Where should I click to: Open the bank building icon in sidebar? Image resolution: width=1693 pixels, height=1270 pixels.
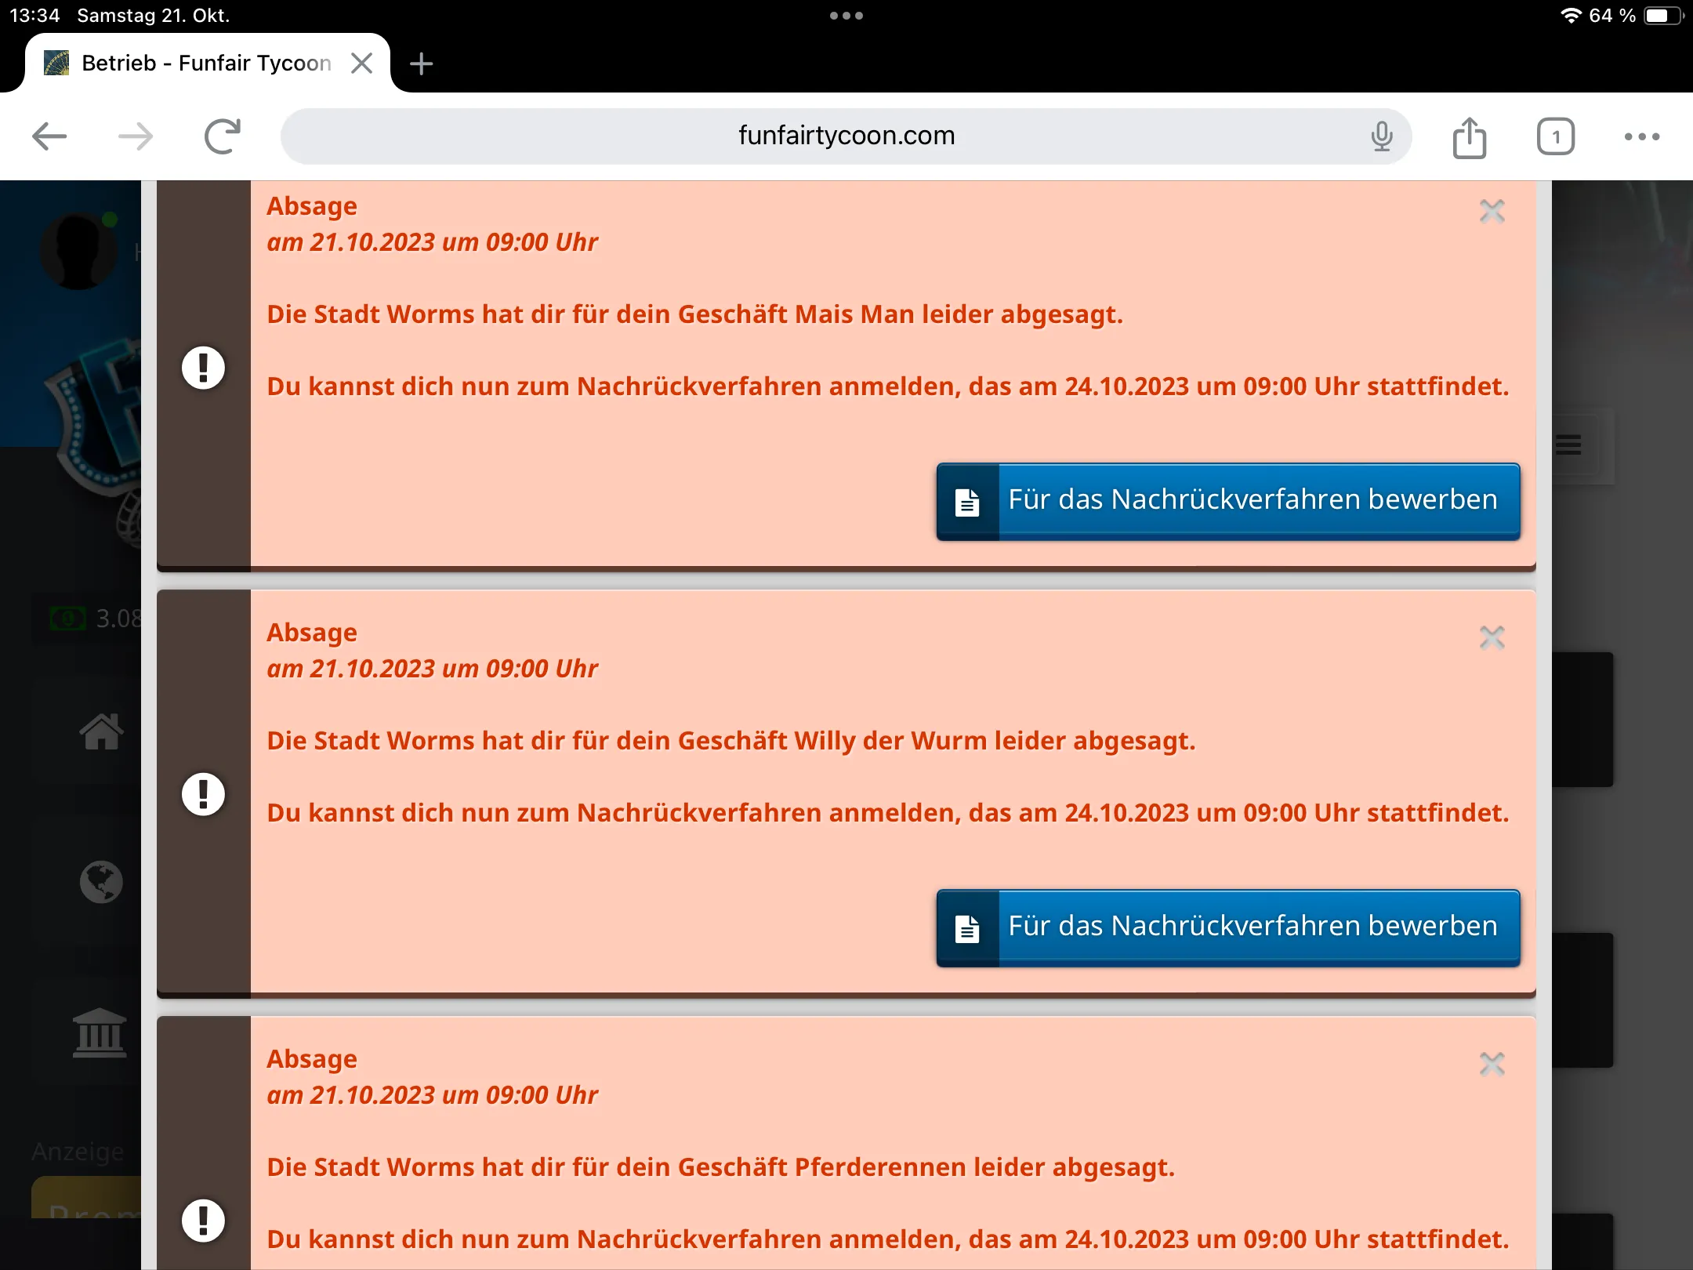(x=100, y=1033)
